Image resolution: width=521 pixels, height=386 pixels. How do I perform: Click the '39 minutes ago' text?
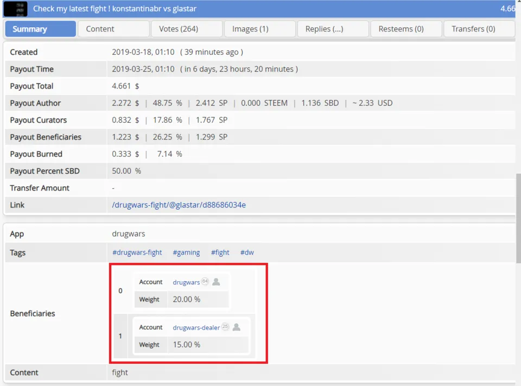coord(211,52)
